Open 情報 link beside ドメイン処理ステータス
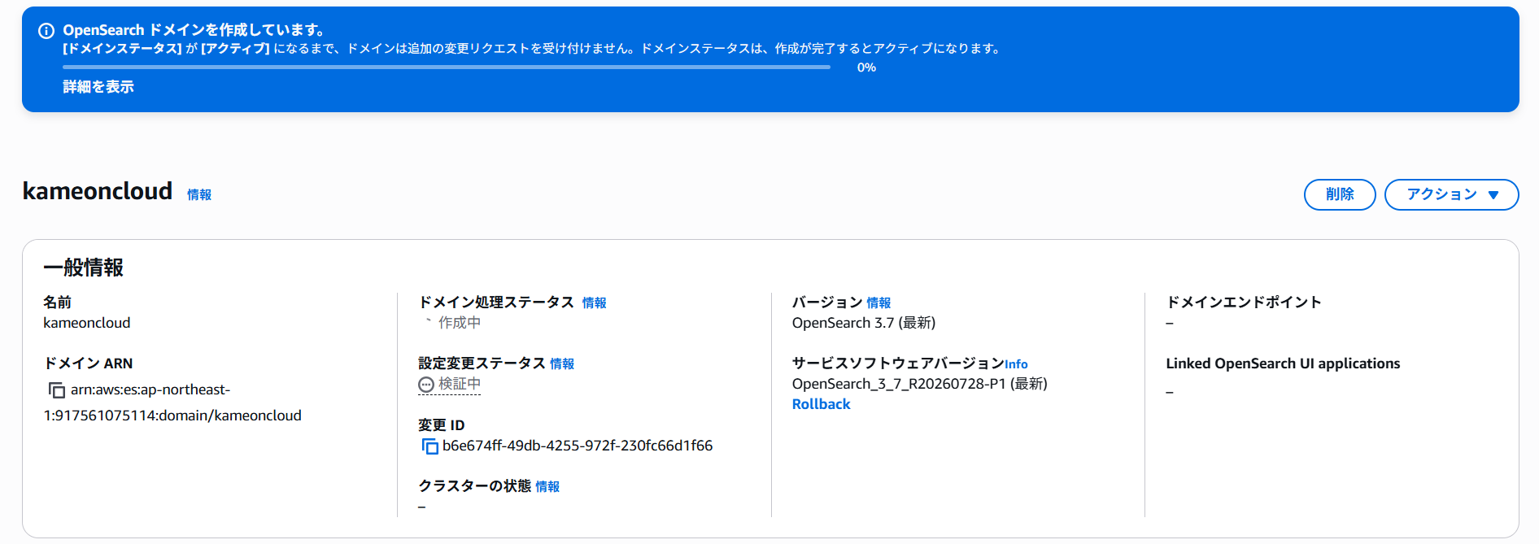The image size is (1539, 544). [595, 302]
